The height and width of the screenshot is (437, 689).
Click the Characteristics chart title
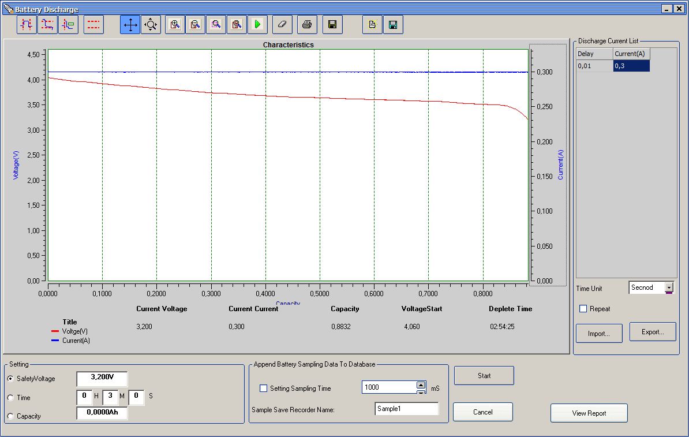289,45
